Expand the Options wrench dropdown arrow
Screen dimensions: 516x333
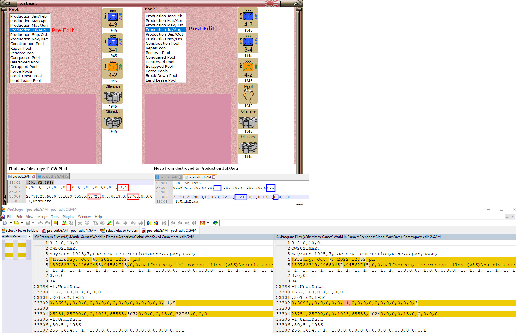pyautogui.click(x=208, y=223)
